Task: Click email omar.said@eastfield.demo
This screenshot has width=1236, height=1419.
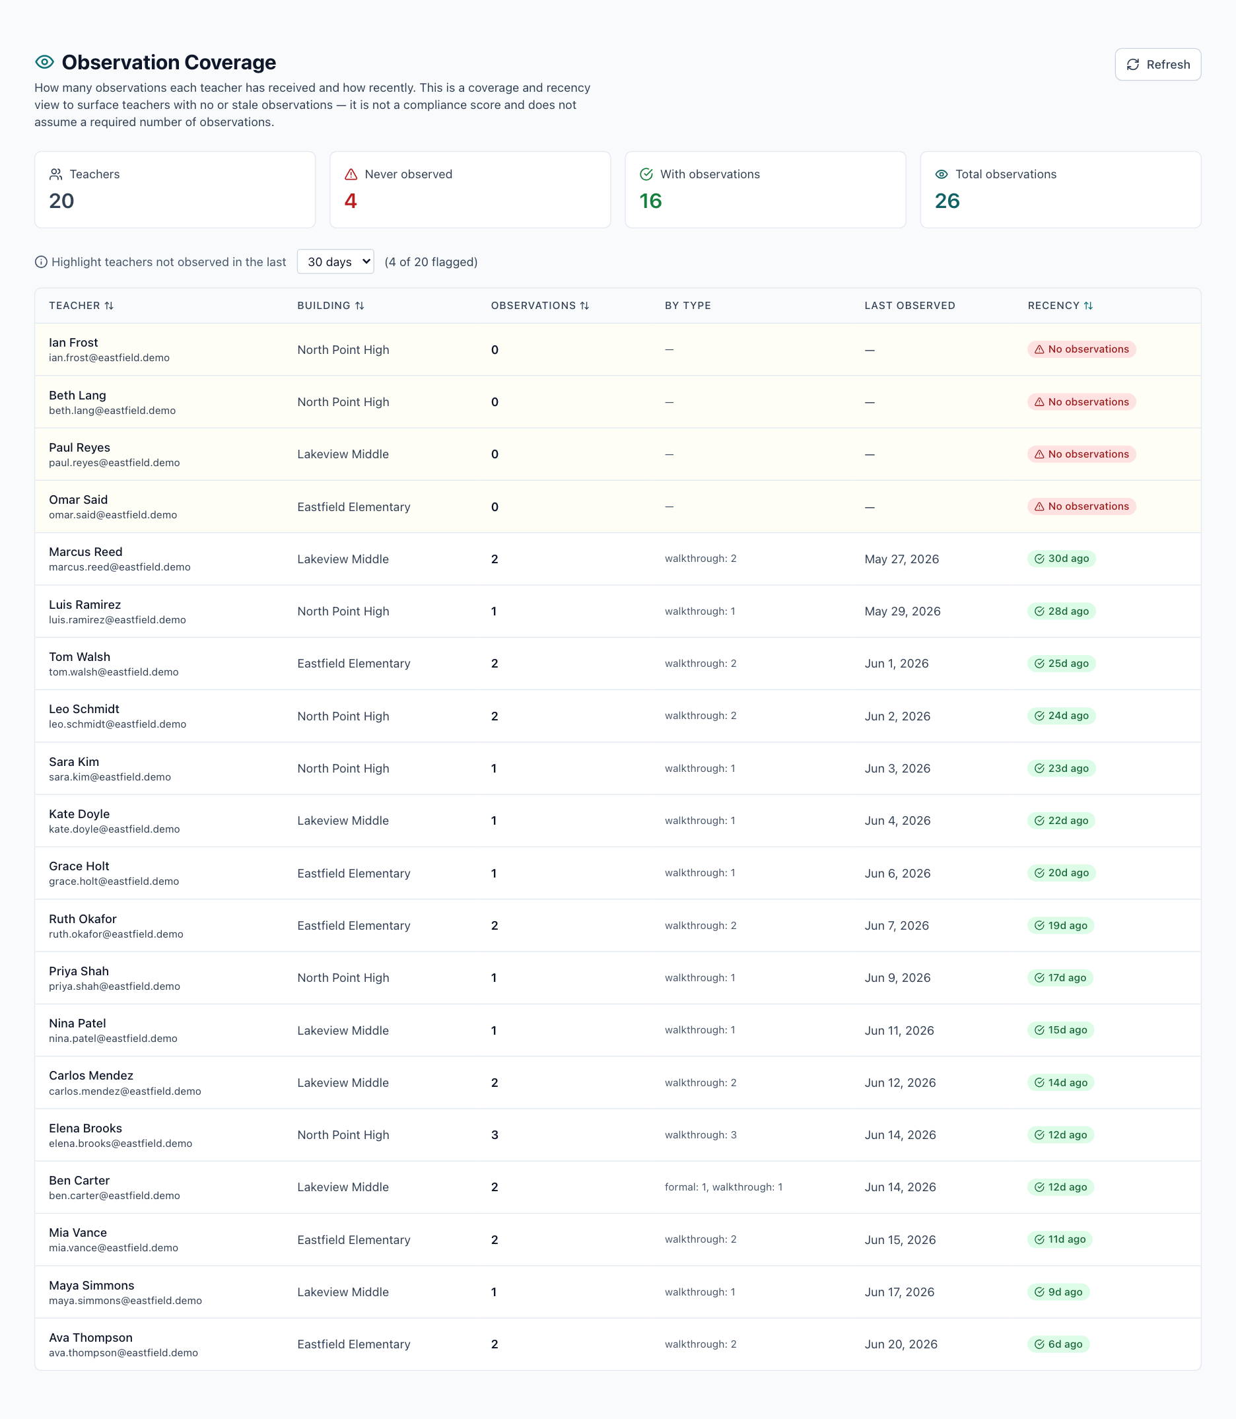Action: (113, 514)
